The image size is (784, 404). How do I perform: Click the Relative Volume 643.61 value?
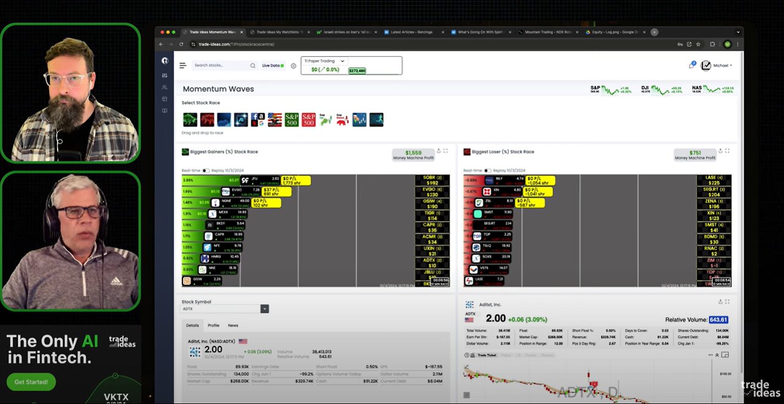click(x=718, y=320)
